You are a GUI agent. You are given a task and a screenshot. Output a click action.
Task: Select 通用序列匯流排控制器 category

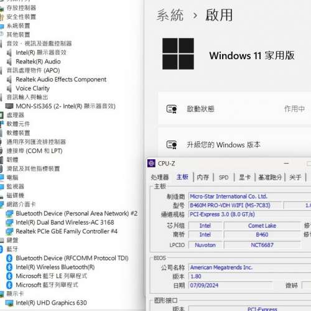pyautogui.click(x=36, y=142)
